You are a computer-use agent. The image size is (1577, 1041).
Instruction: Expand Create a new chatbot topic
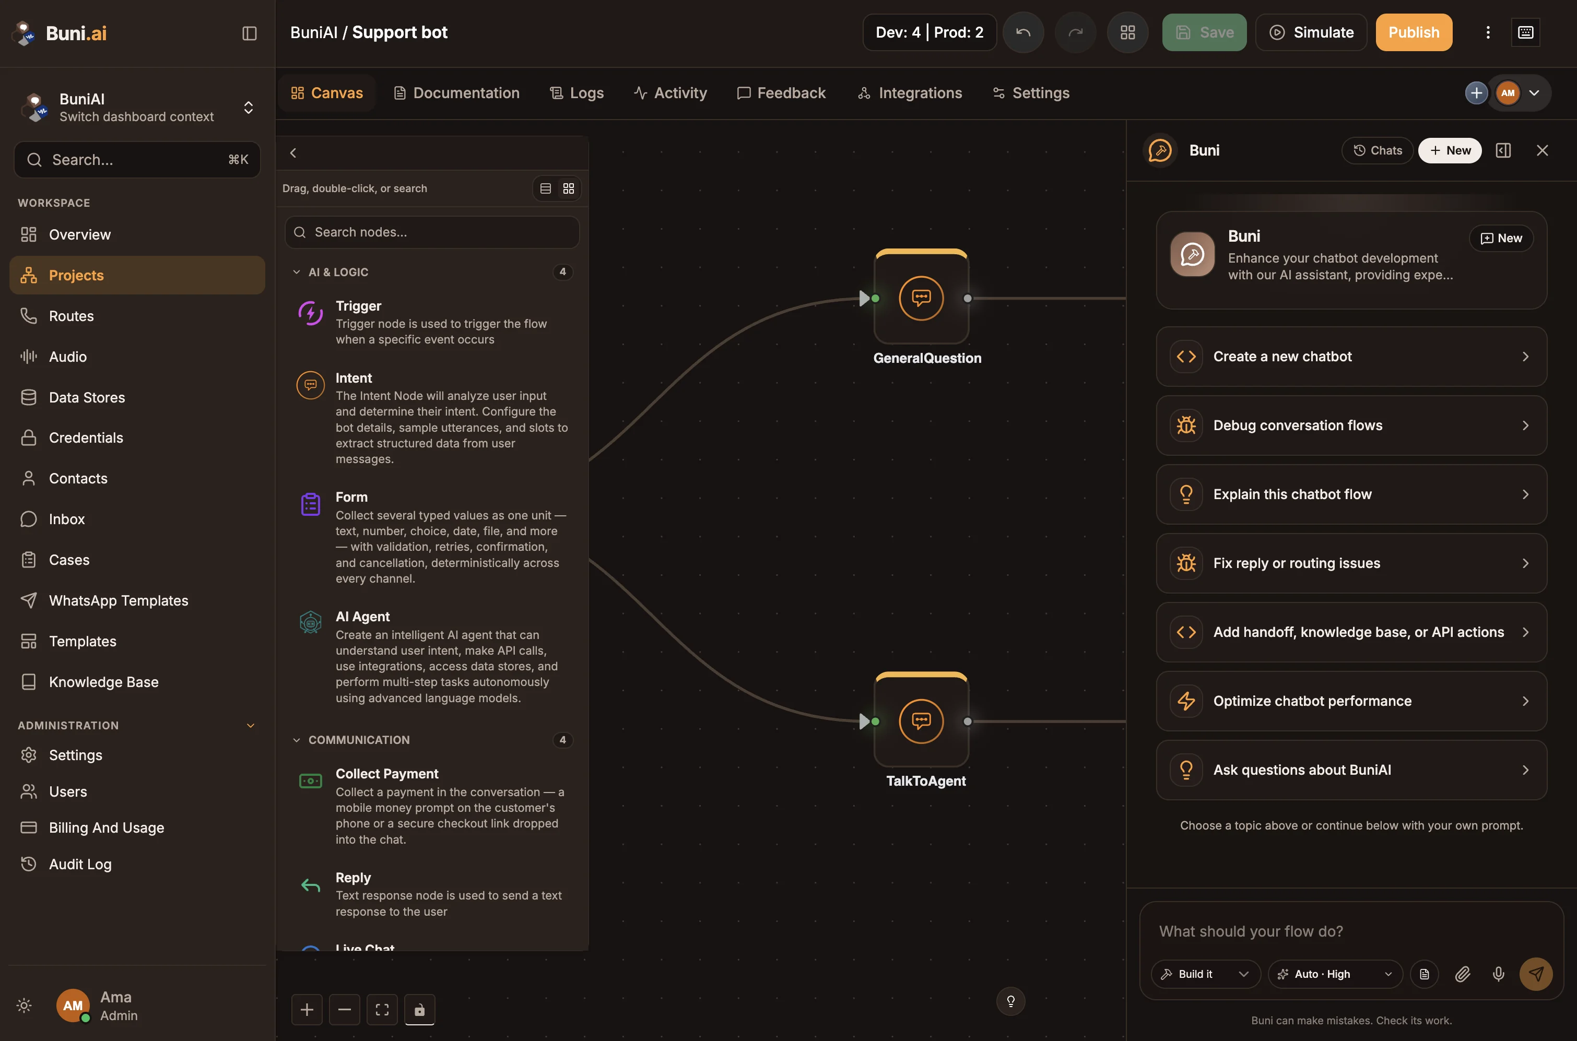point(1351,357)
